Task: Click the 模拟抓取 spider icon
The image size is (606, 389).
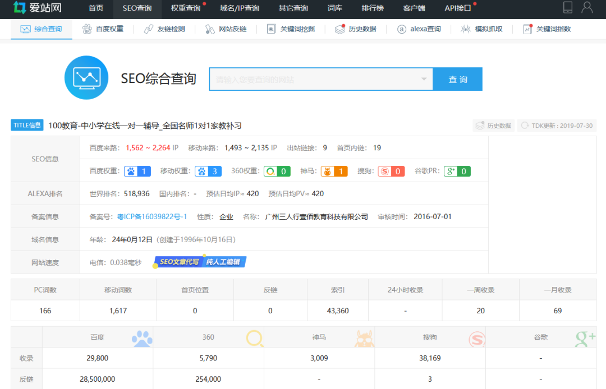Action: coord(466,29)
